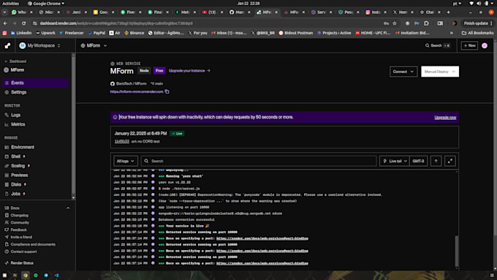The height and width of the screenshot is (280, 497).
Task: Switch to the GitHub browser tab
Action: [240, 12]
